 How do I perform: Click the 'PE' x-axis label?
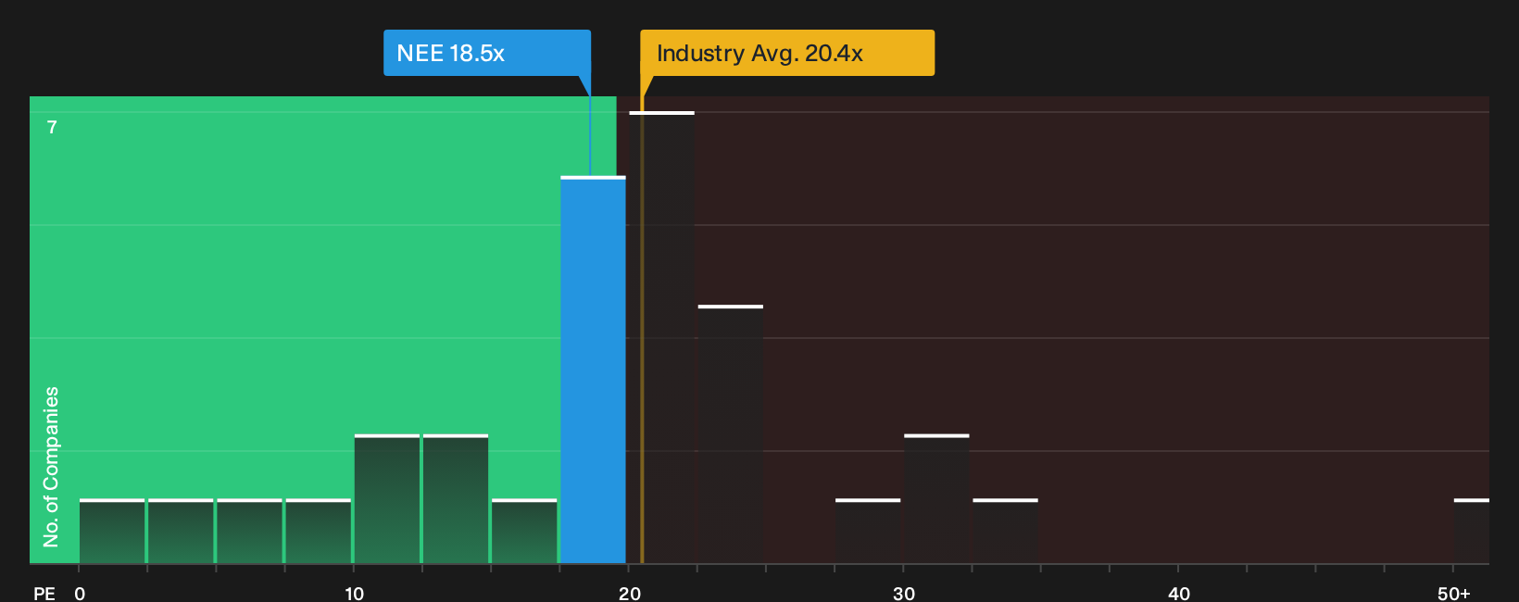pyautogui.click(x=44, y=594)
